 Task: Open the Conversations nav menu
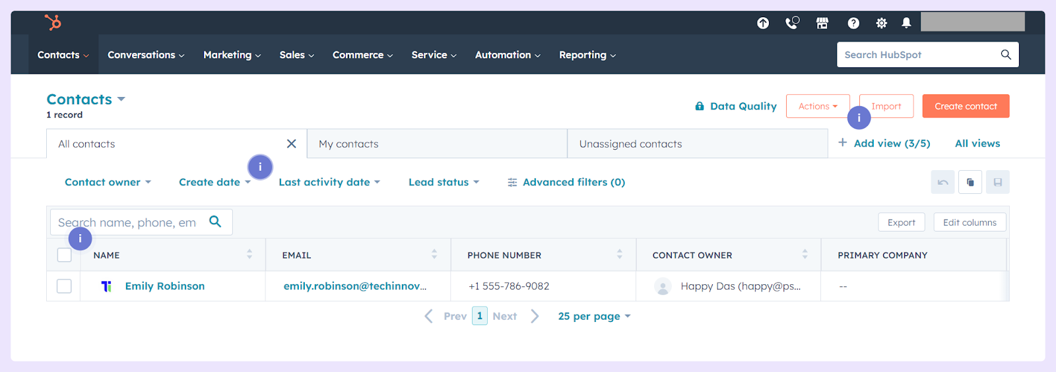pos(146,55)
